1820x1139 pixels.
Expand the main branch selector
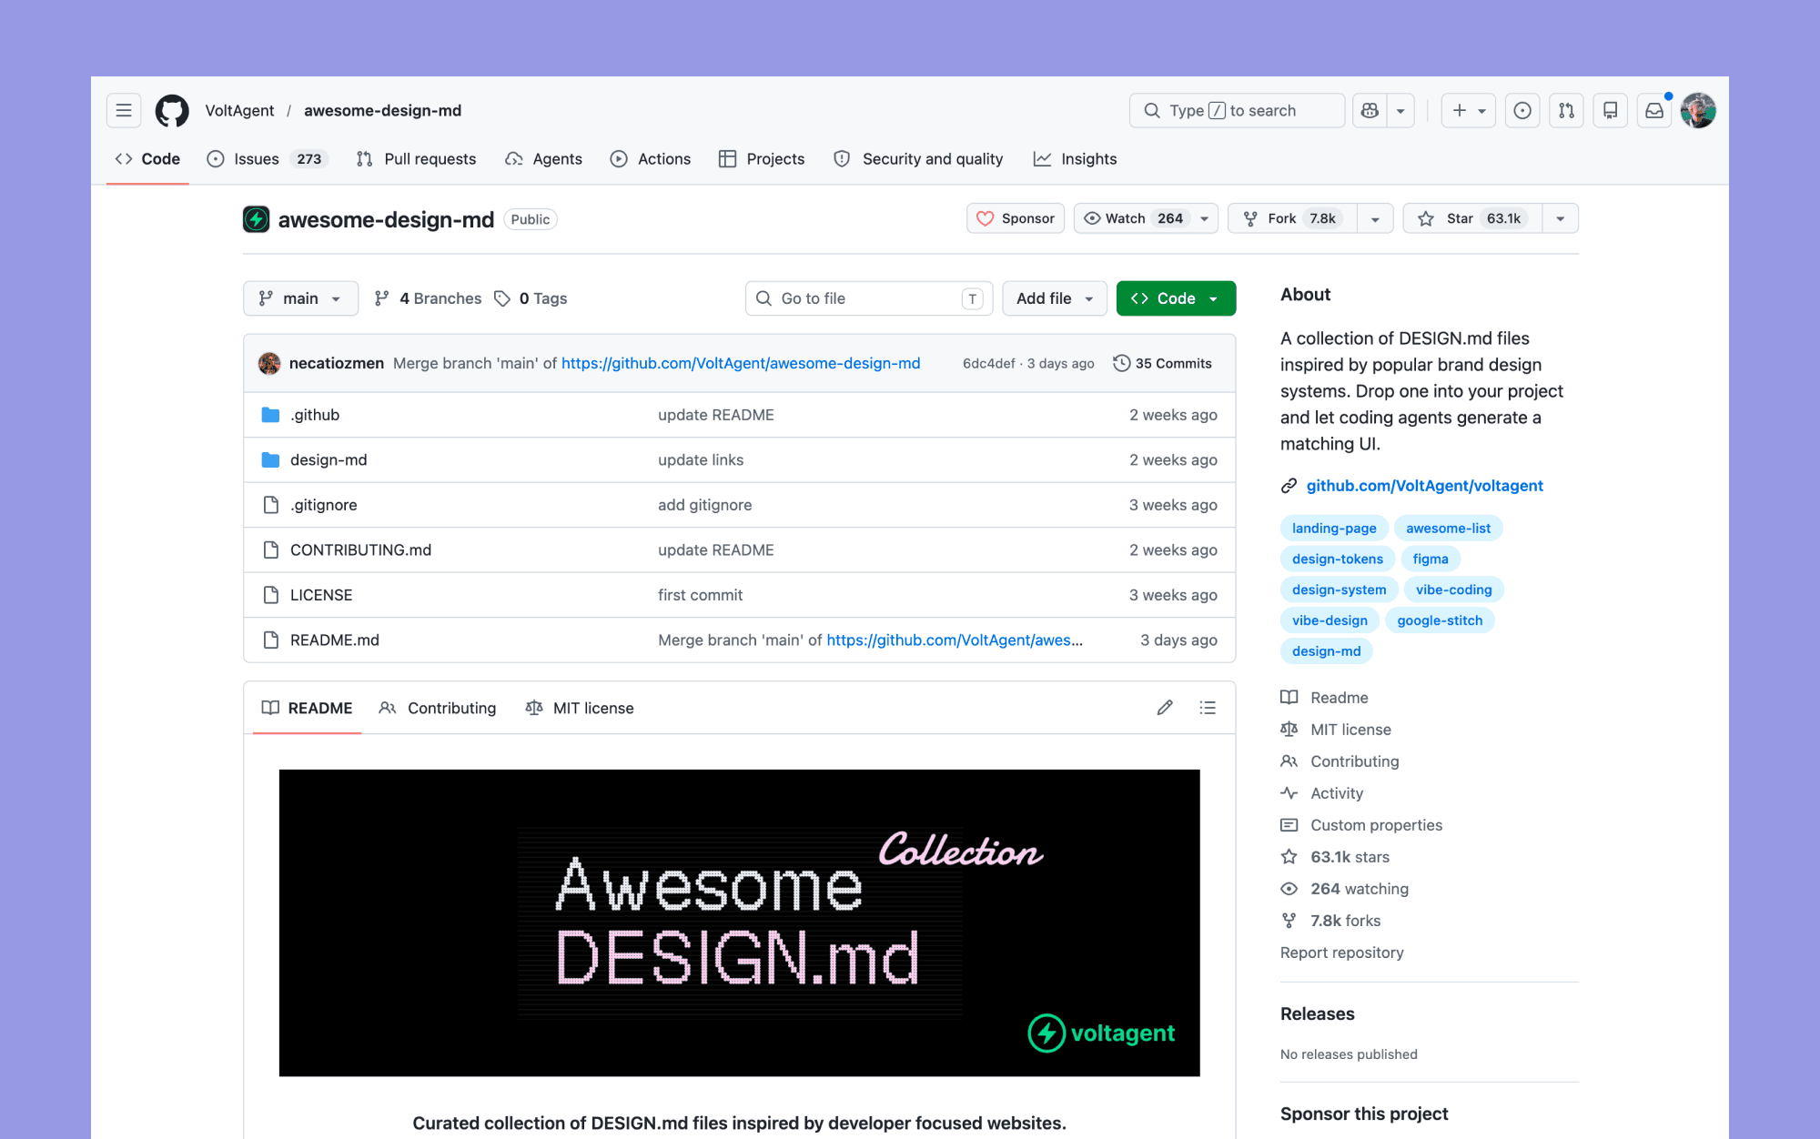pos(300,298)
